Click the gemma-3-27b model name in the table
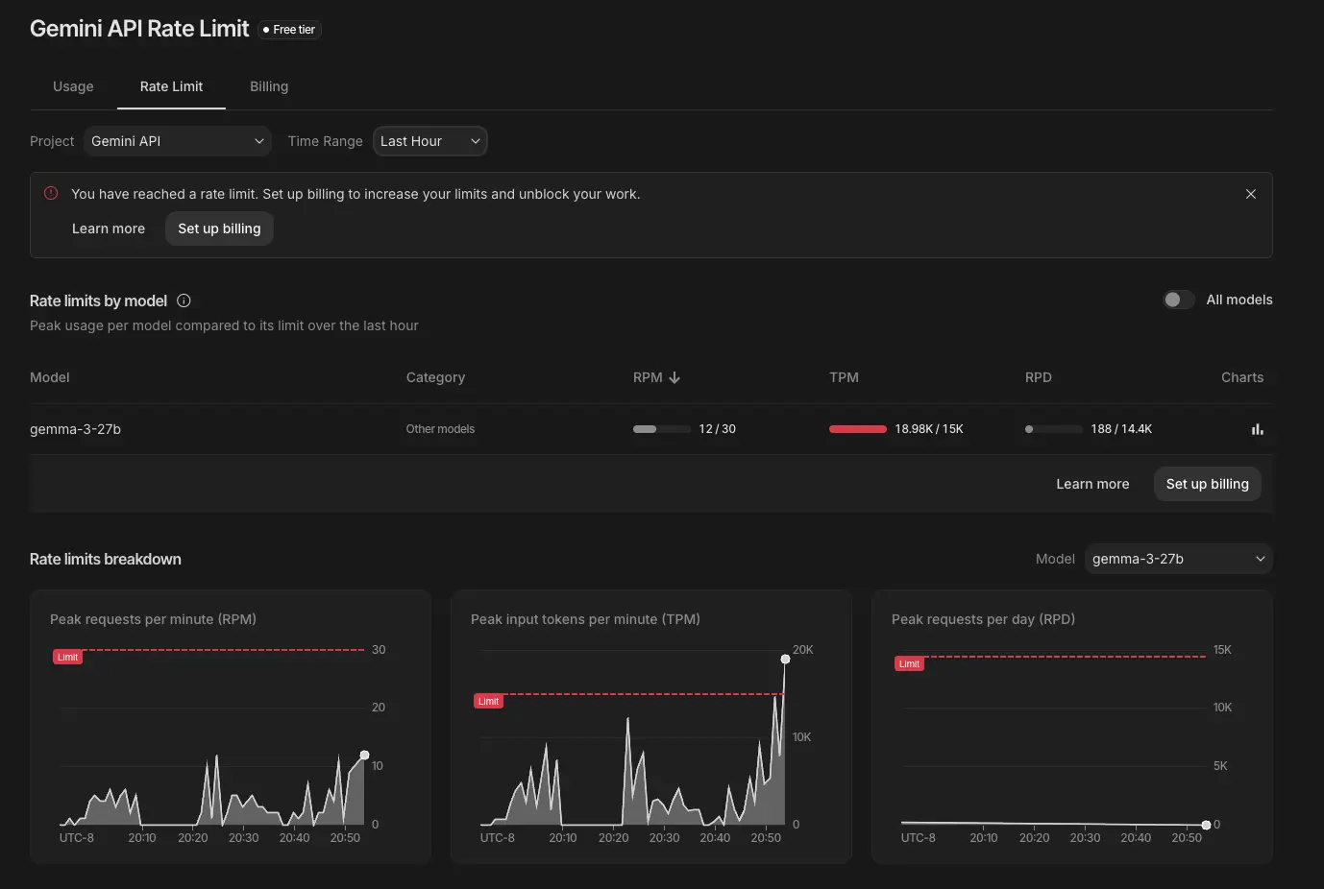The image size is (1324, 889). 75,429
